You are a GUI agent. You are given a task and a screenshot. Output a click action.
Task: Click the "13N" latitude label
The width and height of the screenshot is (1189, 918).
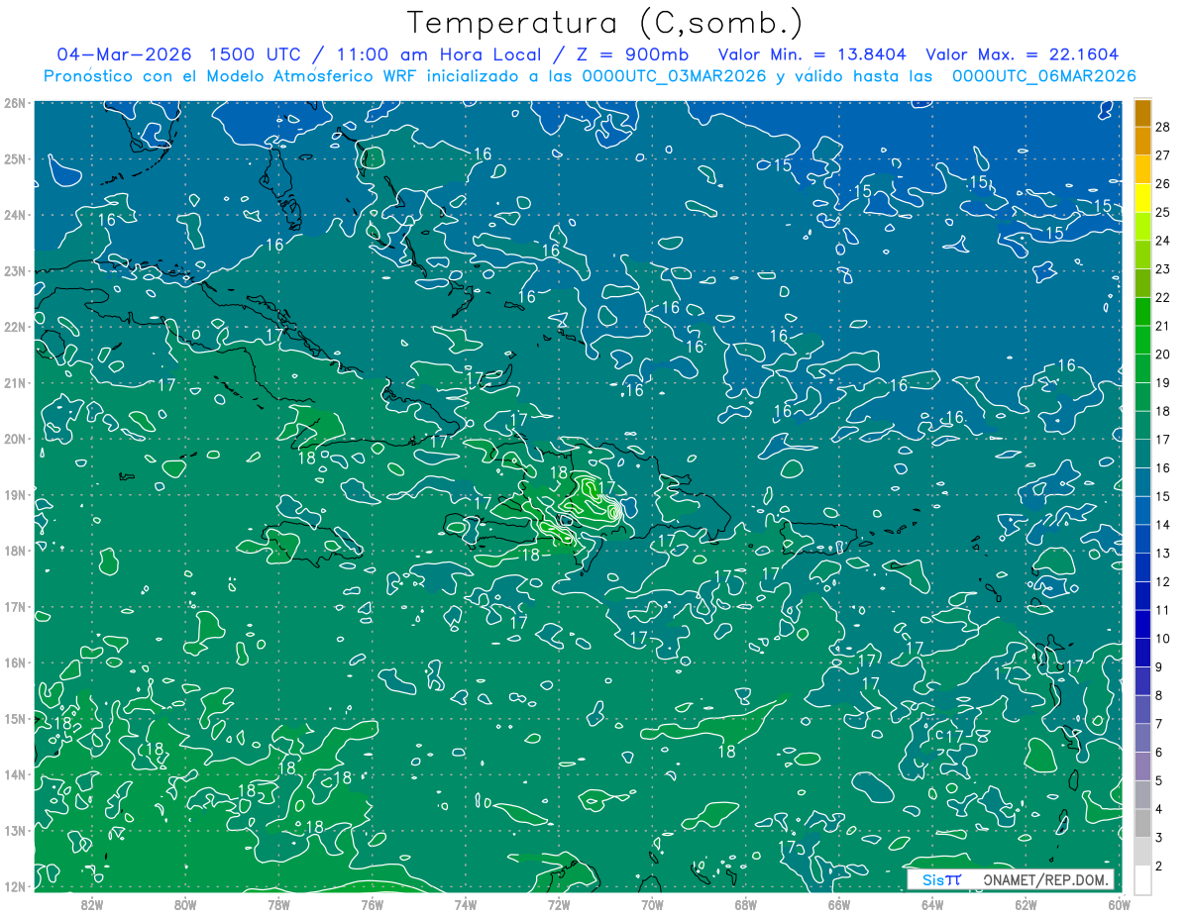pyautogui.click(x=14, y=830)
